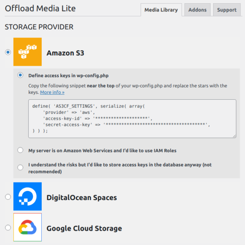
Task: Click the Amazon S3 orange logo icon
Action: pyautogui.click(x=27, y=52)
